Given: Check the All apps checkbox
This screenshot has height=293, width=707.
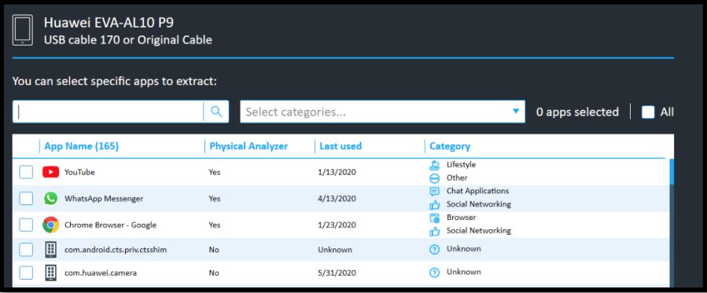Looking at the screenshot, I should (648, 112).
